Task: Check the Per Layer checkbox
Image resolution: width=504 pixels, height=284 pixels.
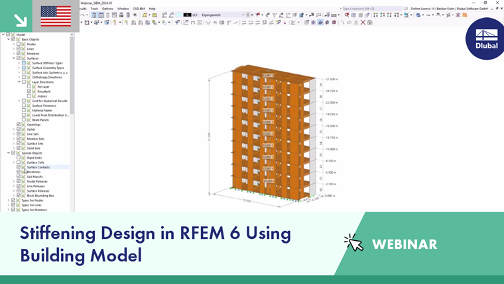Action: pos(29,86)
